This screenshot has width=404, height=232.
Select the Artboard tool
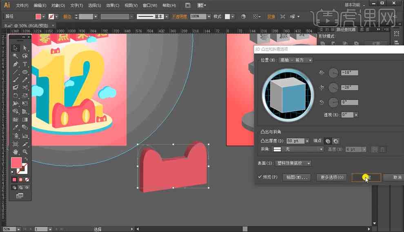point(15,144)
